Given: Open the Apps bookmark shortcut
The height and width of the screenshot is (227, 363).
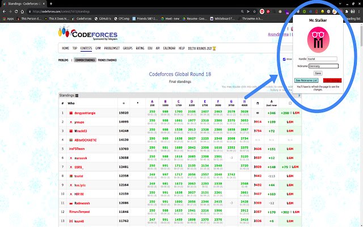Looking at the screenshot, I should pyautogui.click(x=9, y=19).
